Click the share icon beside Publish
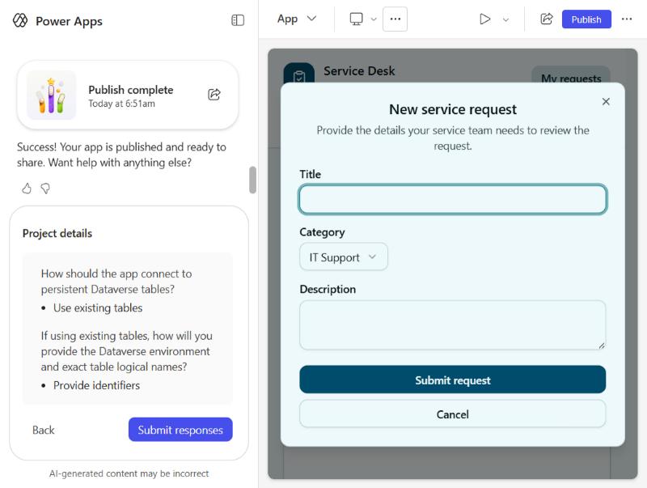Image resolution: width=647 pixels, height=488 pixels. pos(547,19)
